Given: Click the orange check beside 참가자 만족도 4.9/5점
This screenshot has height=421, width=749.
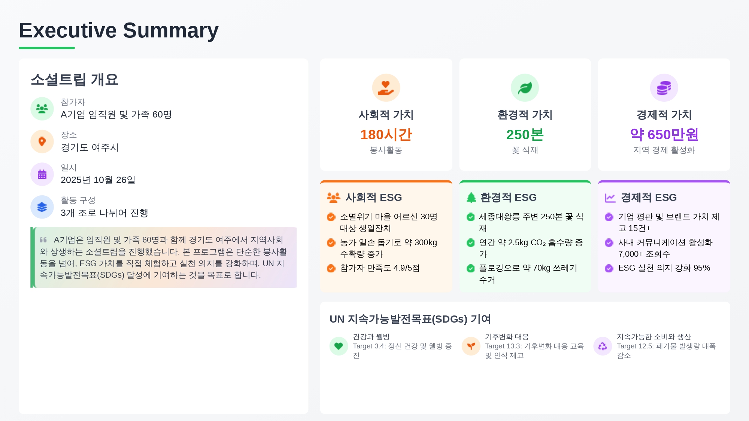Looking at the screenshot, I should click(x=331, y=268).
